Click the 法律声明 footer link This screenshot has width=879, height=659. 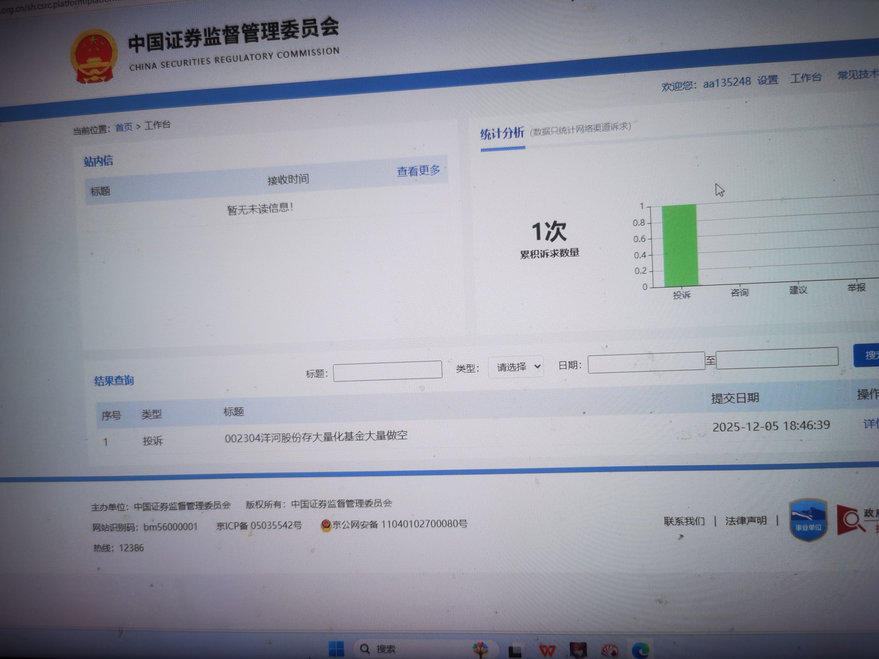pyautogui.click(x=746, y=521)
